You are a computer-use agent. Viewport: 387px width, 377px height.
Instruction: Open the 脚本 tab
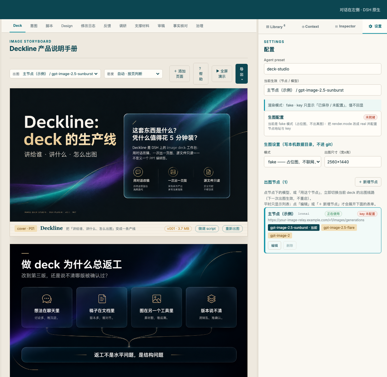49,26
